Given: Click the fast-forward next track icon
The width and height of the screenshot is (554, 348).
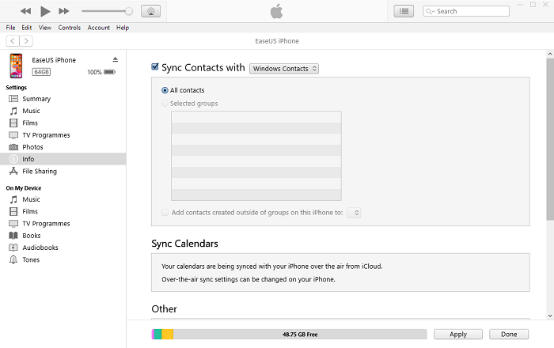Looking at the screenshot, I should 64,11.
